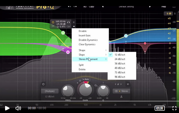Screen dimensions: 179x113
Task: Open the Help menu
Action: [x=164, y=7]
